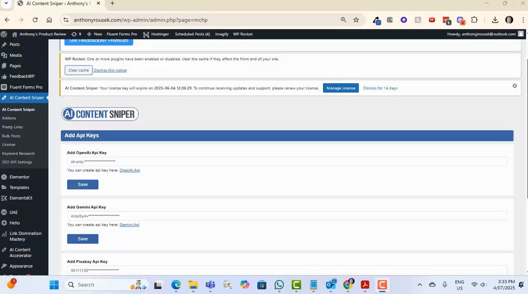The height and width of the screenshot is (294, 528).
Task: Click the OpenAi Api key input field
Action: point(287,161)
